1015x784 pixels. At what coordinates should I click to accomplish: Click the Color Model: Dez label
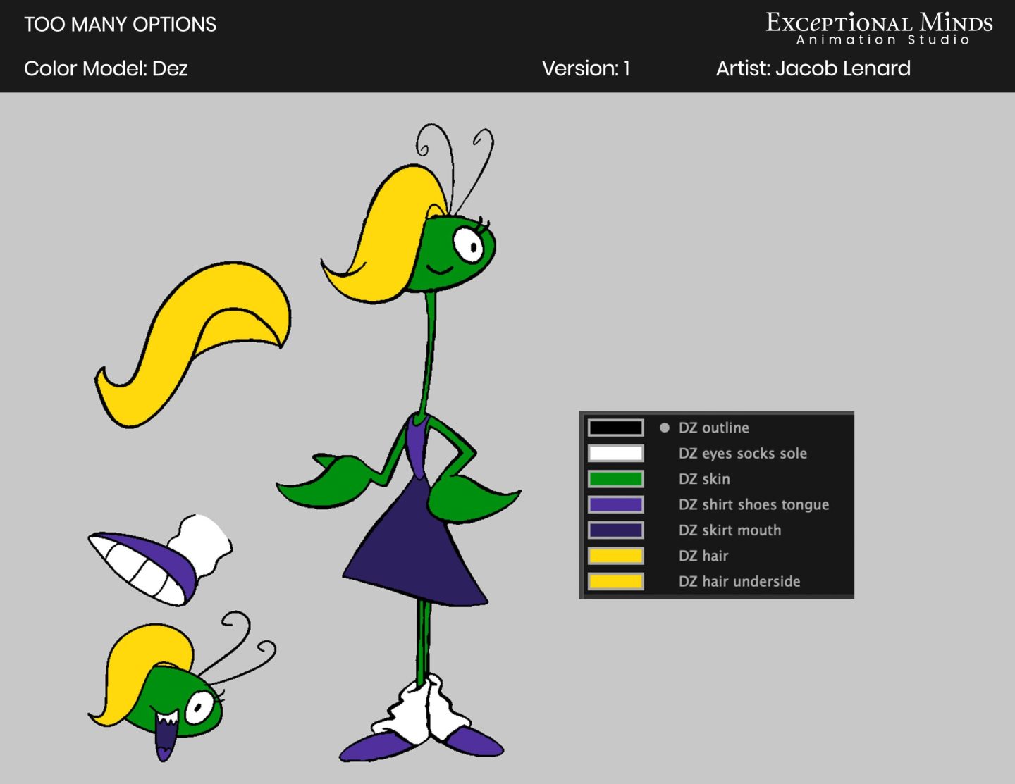[106, 68]
